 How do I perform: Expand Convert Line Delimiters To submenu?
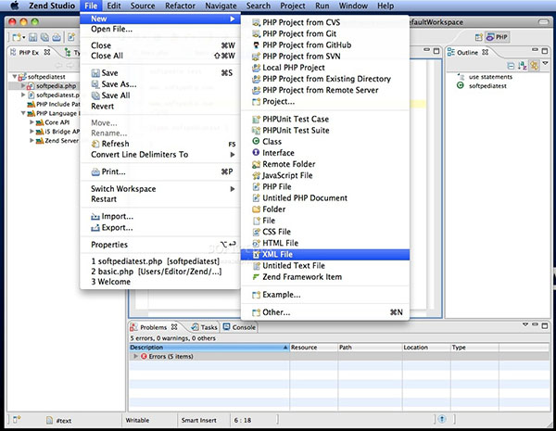(160, 154)
